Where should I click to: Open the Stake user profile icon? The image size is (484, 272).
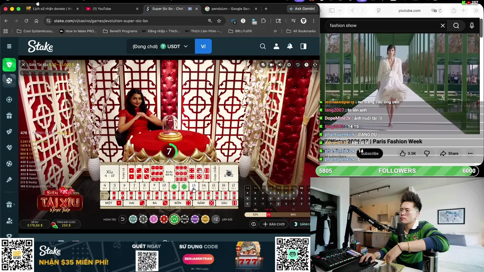pos(276,46)
